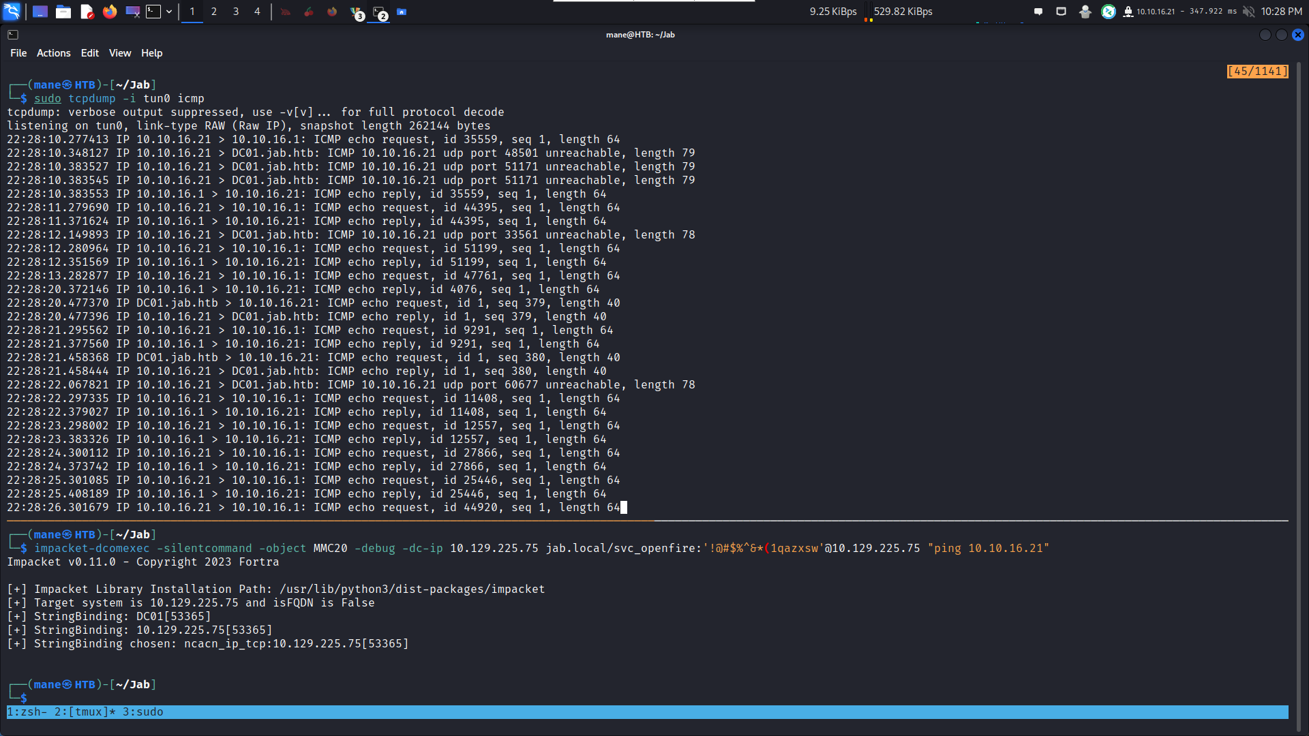This screenshot has height=736, width=1309.
Task: Close the mane@HTB terminal window
Action: [1298, 35]
